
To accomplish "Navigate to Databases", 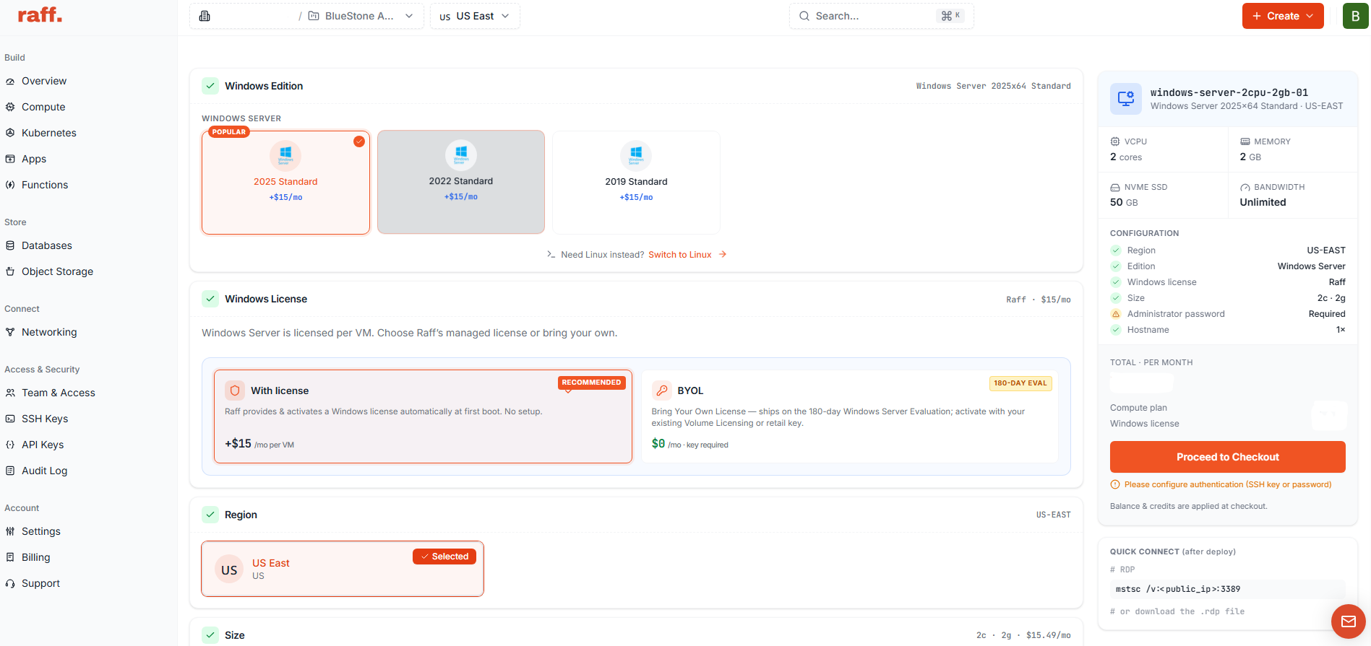I will pos(47,245).
